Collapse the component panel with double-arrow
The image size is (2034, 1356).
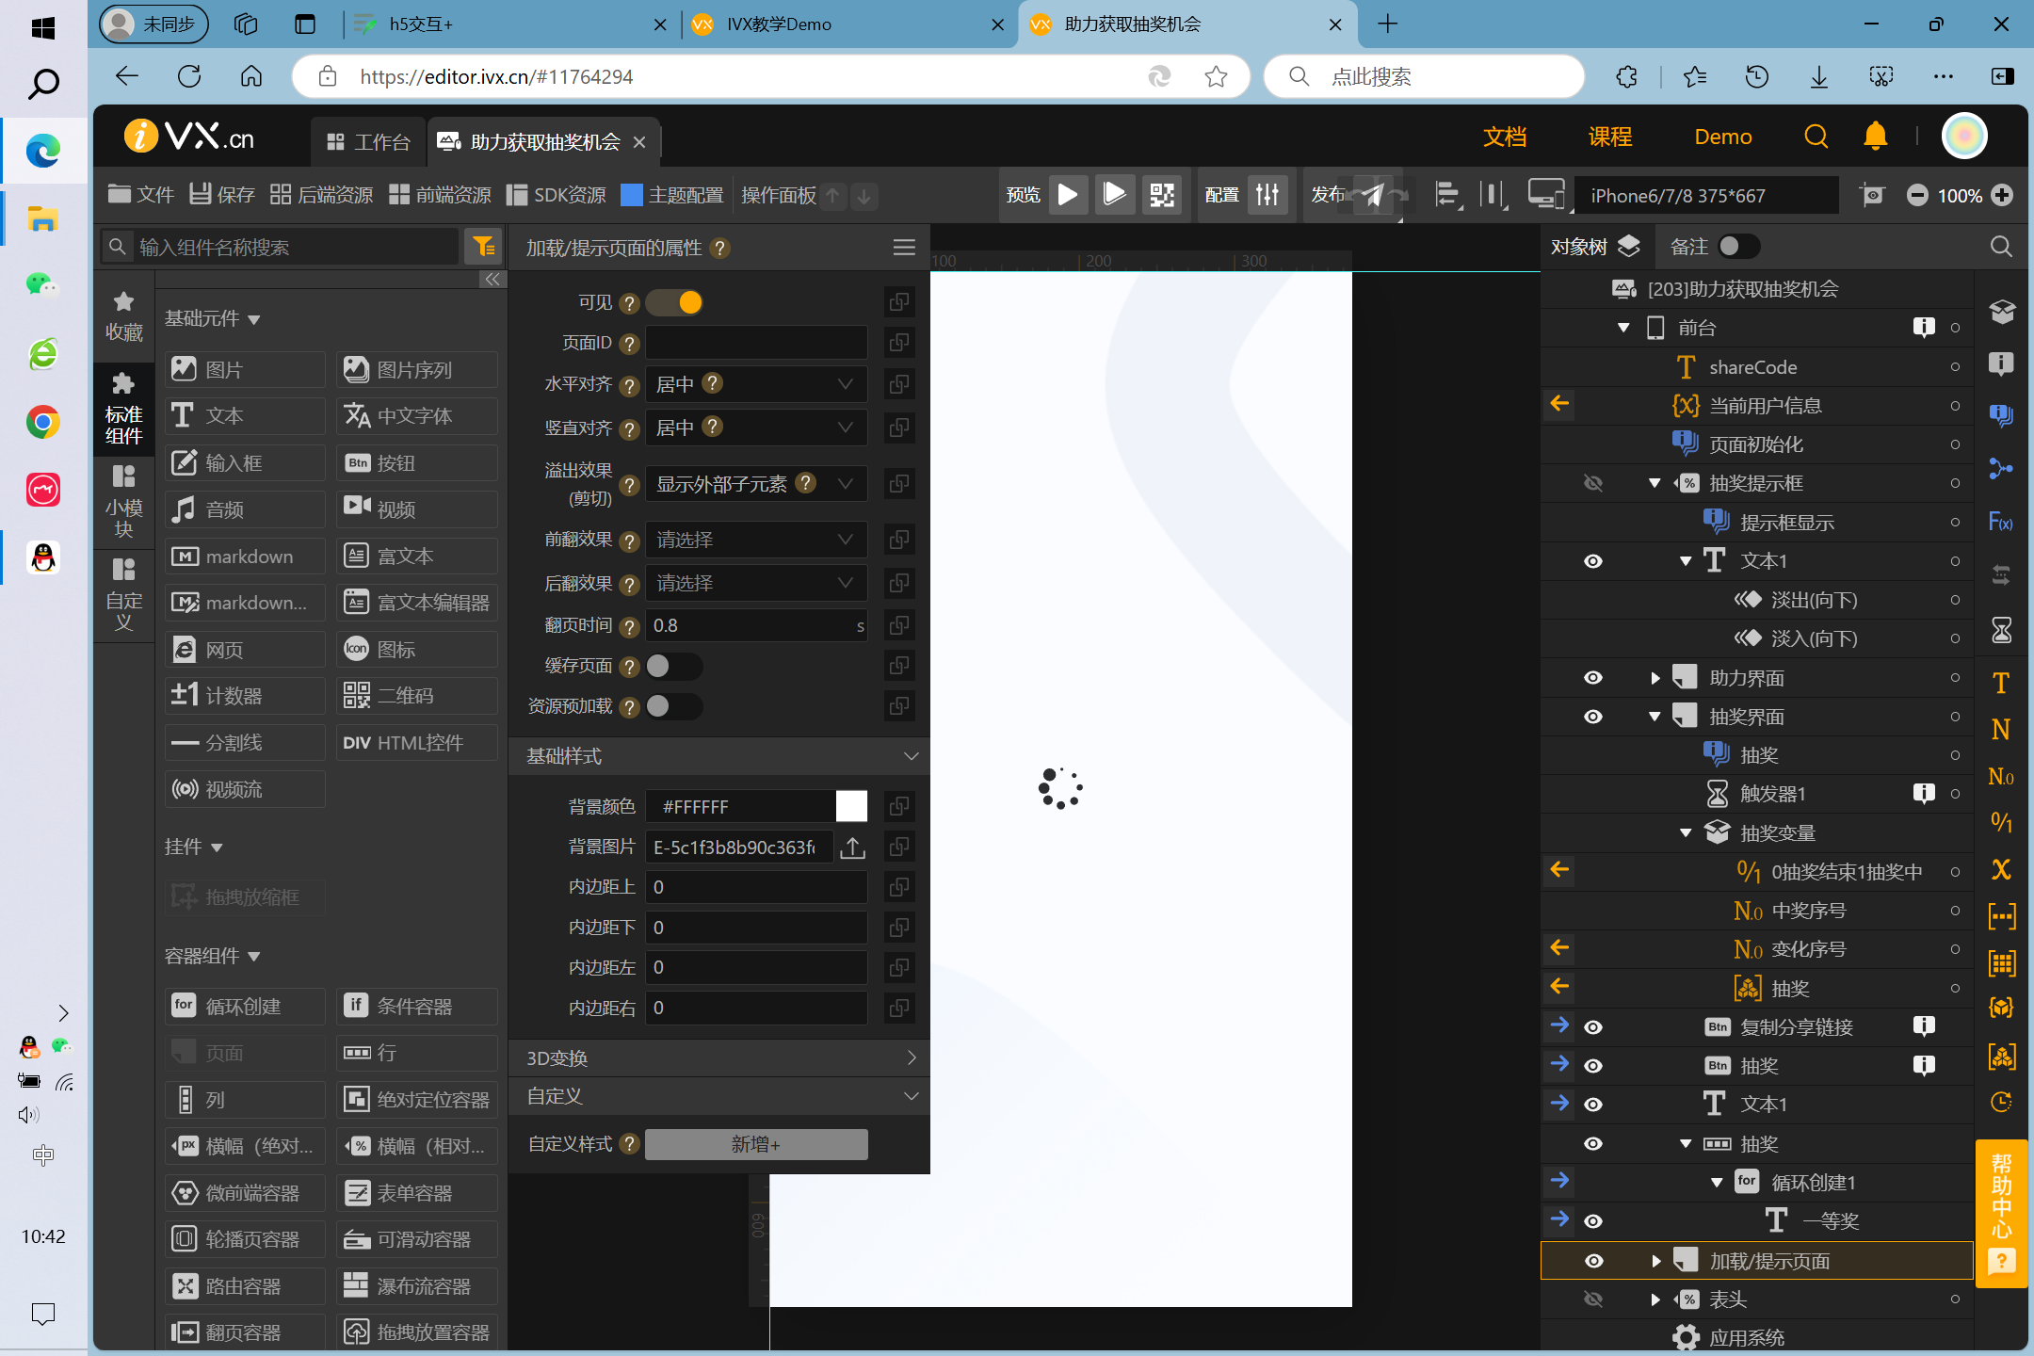tap(492, 279)
